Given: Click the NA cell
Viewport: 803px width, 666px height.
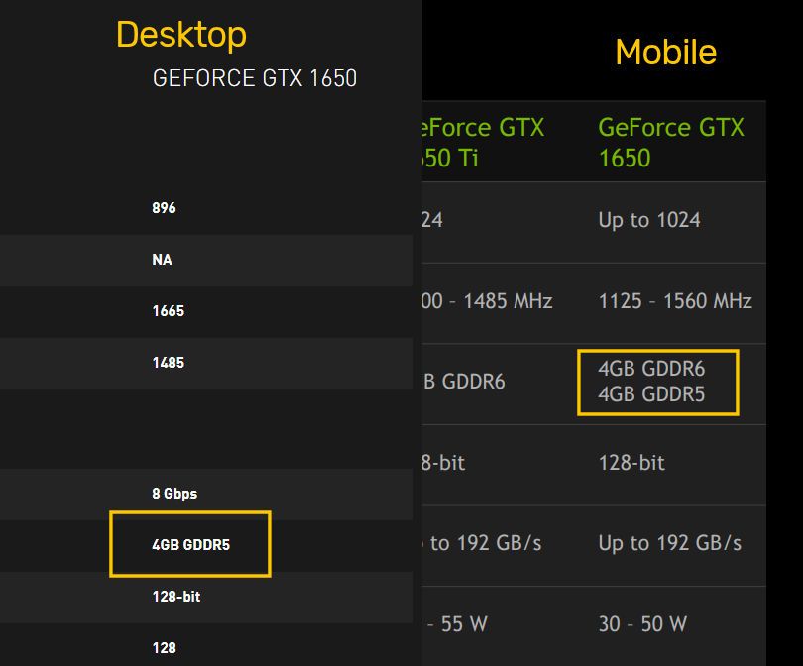Looking at the screenshot, I should (162, 260).
